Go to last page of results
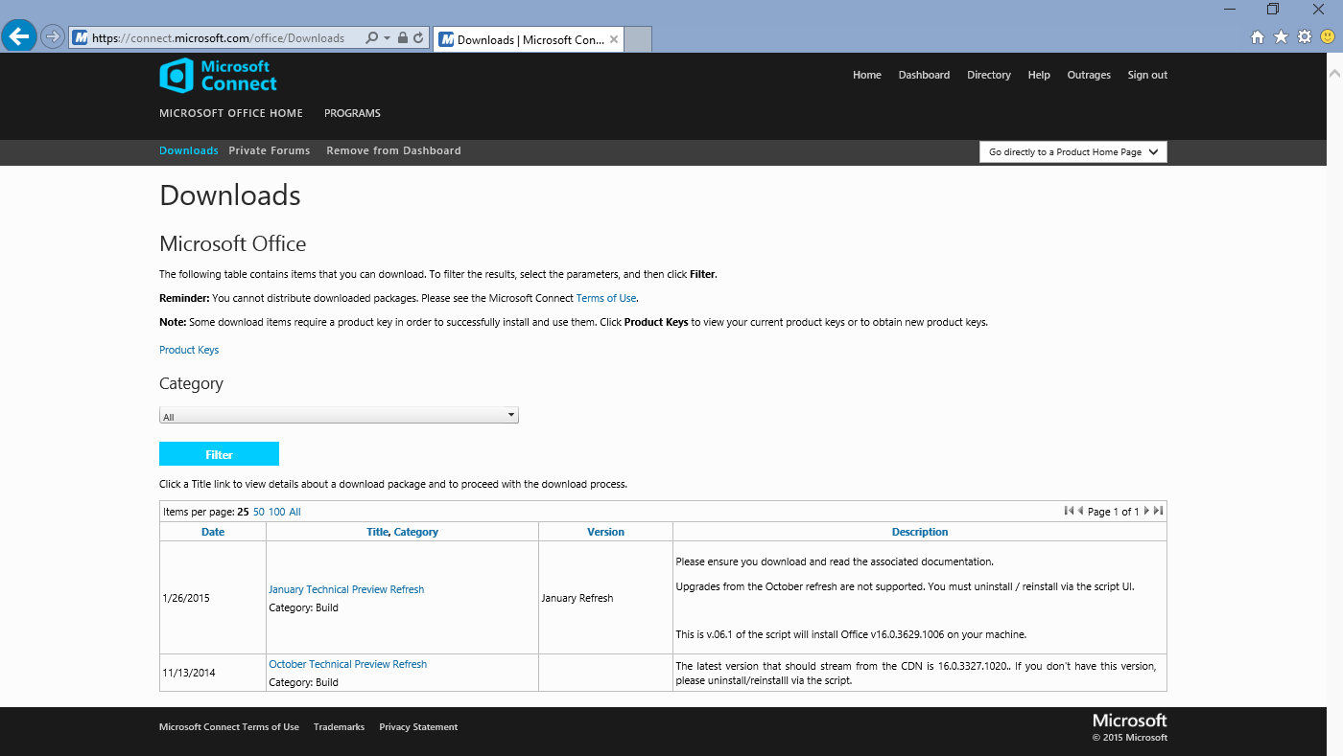 click(x=1158, y=511)
